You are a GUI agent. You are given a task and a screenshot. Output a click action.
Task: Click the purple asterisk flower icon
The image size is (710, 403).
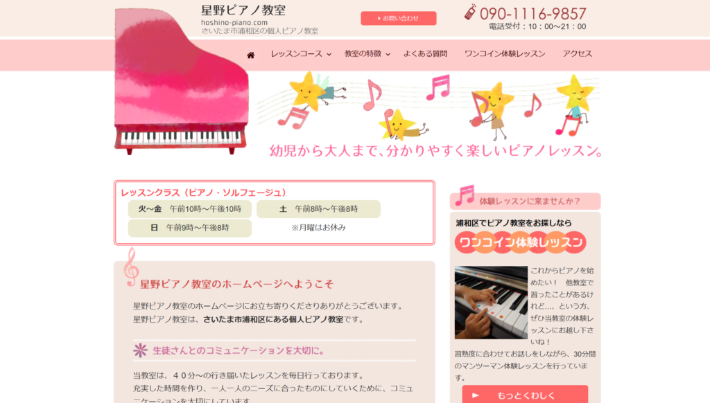point(140,350)
